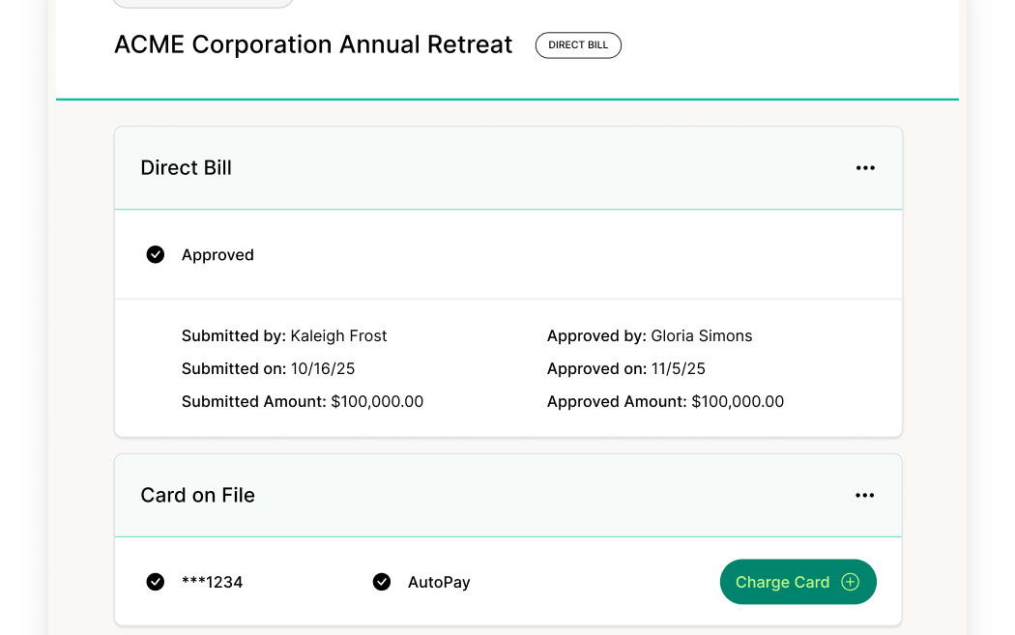Click the Approved checkmark icon
The width and height of the screenshot is (1015, 635).
(156, 255)
